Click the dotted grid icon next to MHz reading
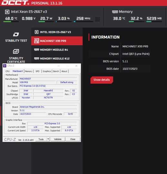167x174 pixels. coord(98,19)
